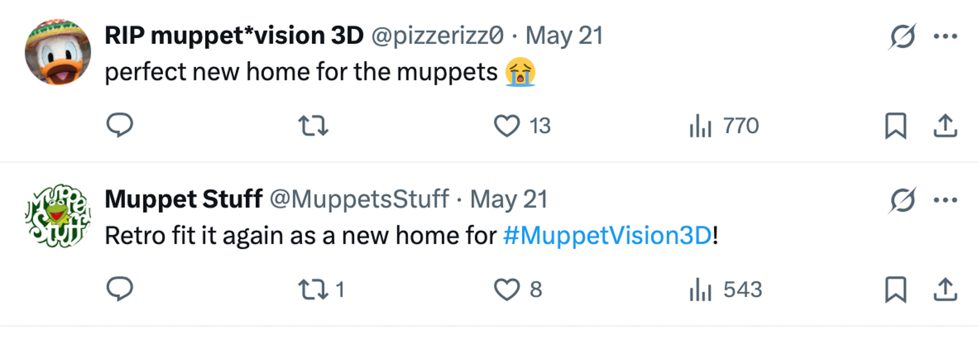The width and height of the screenshot is (978, 340).
Task: Open more options for Muppet Stuff tweet
Action: pos(945,200)
